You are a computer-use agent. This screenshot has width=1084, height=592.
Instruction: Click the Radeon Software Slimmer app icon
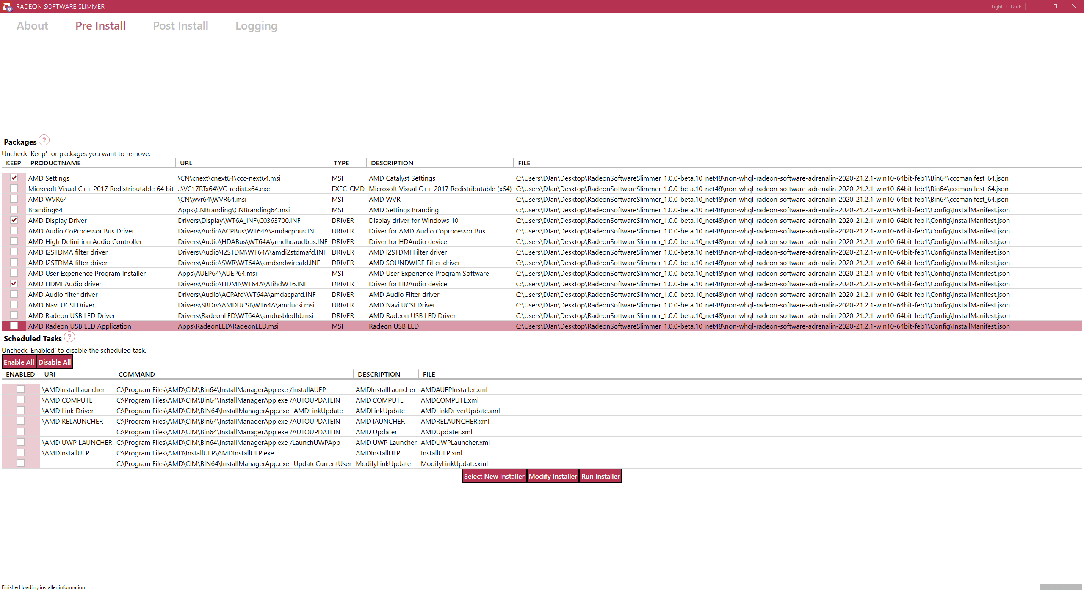[x=7, y=6]
